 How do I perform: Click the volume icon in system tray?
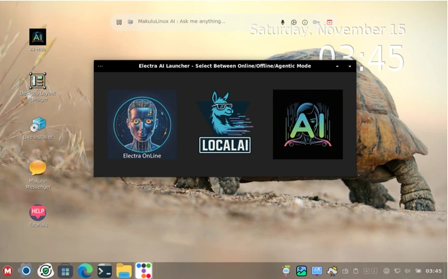(407, 271)
